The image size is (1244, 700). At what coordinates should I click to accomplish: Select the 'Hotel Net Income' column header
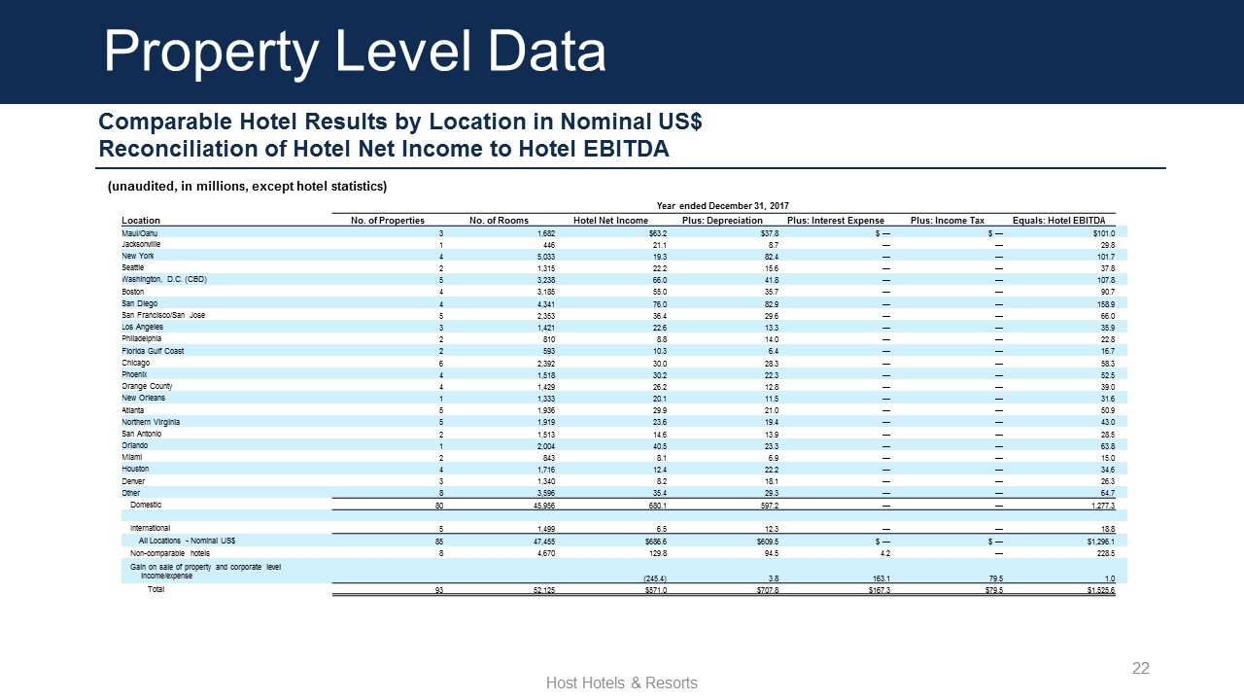point(610,221)
